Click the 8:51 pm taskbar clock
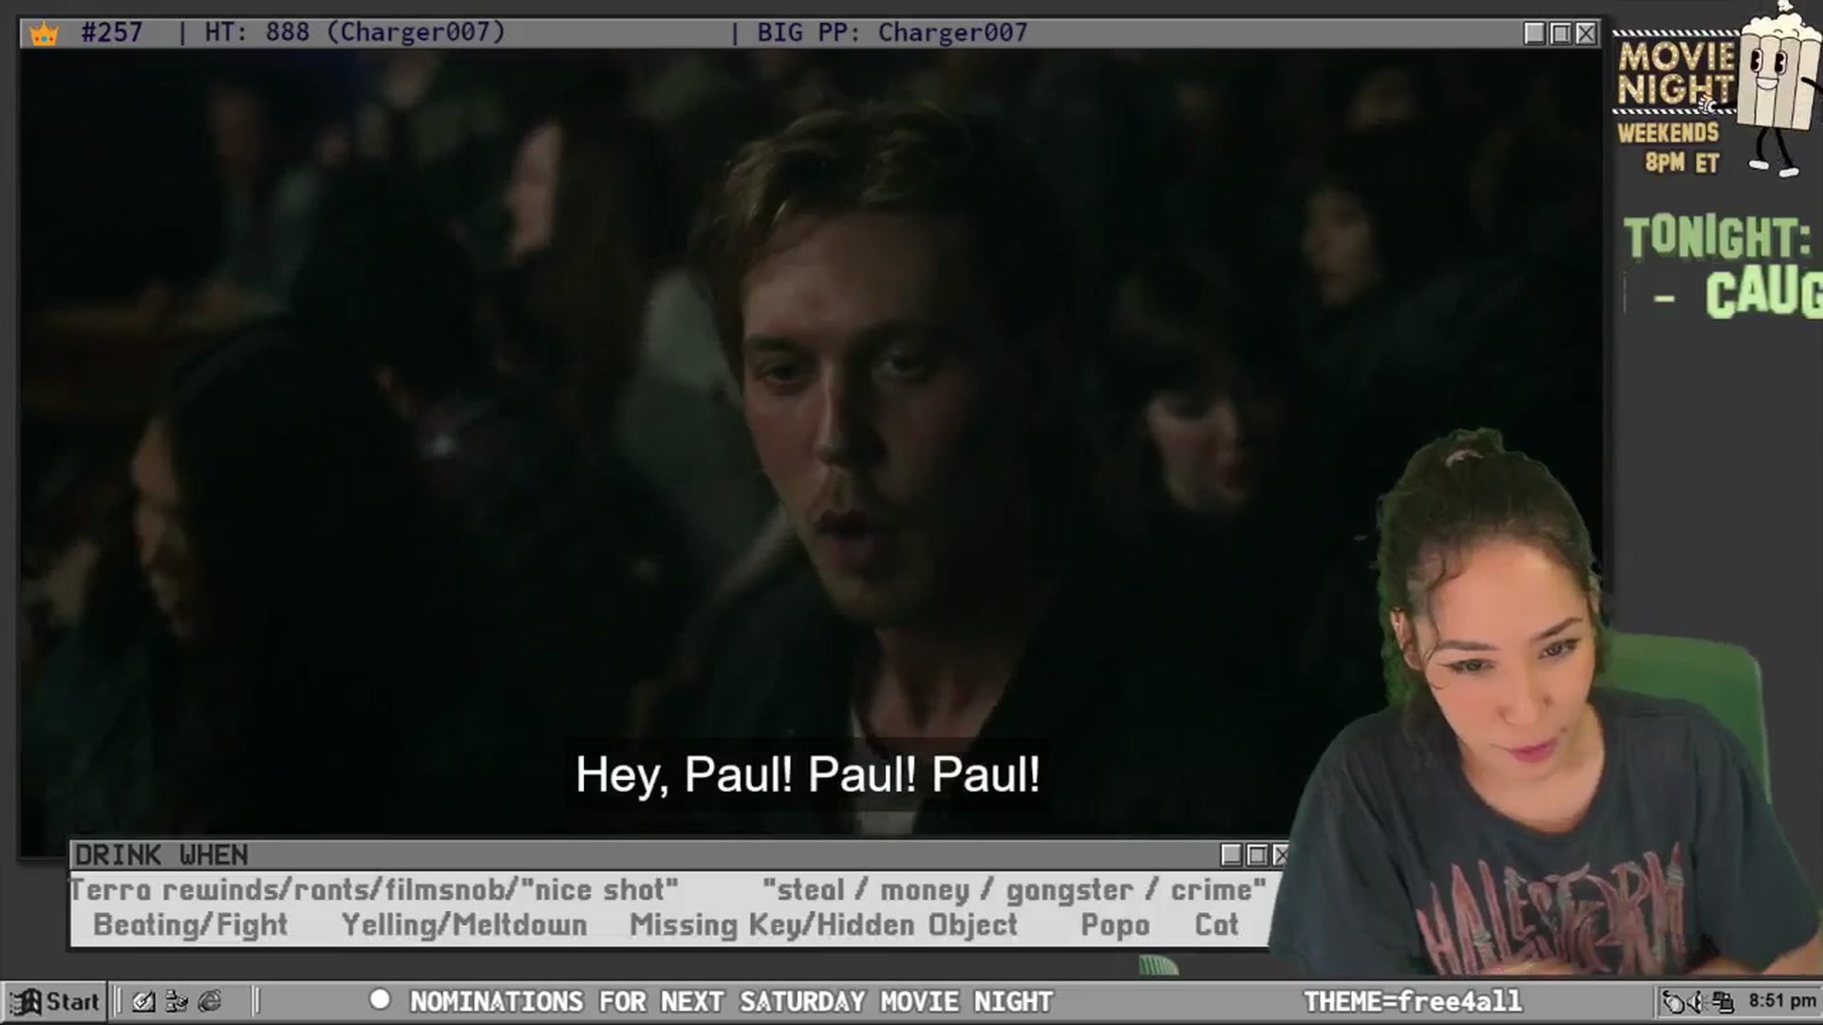Screen dimensions: 1823x1025 pyautogui.click(x=1782, y=1000)
